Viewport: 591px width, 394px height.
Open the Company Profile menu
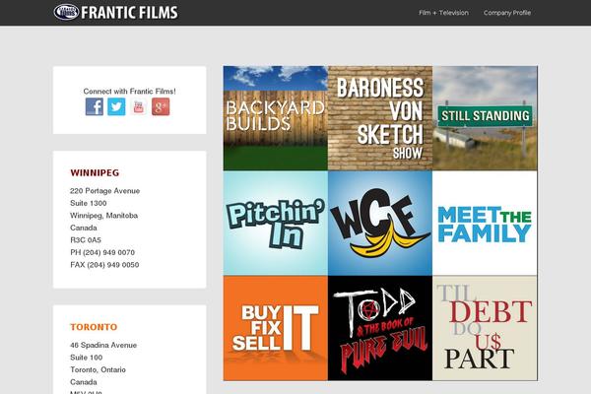coord(507,13)
